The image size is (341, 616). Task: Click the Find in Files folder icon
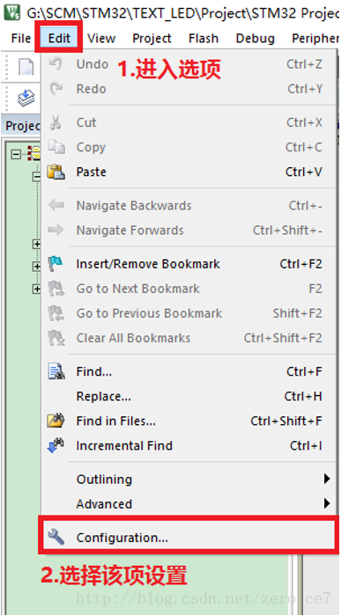click(56, 421)
